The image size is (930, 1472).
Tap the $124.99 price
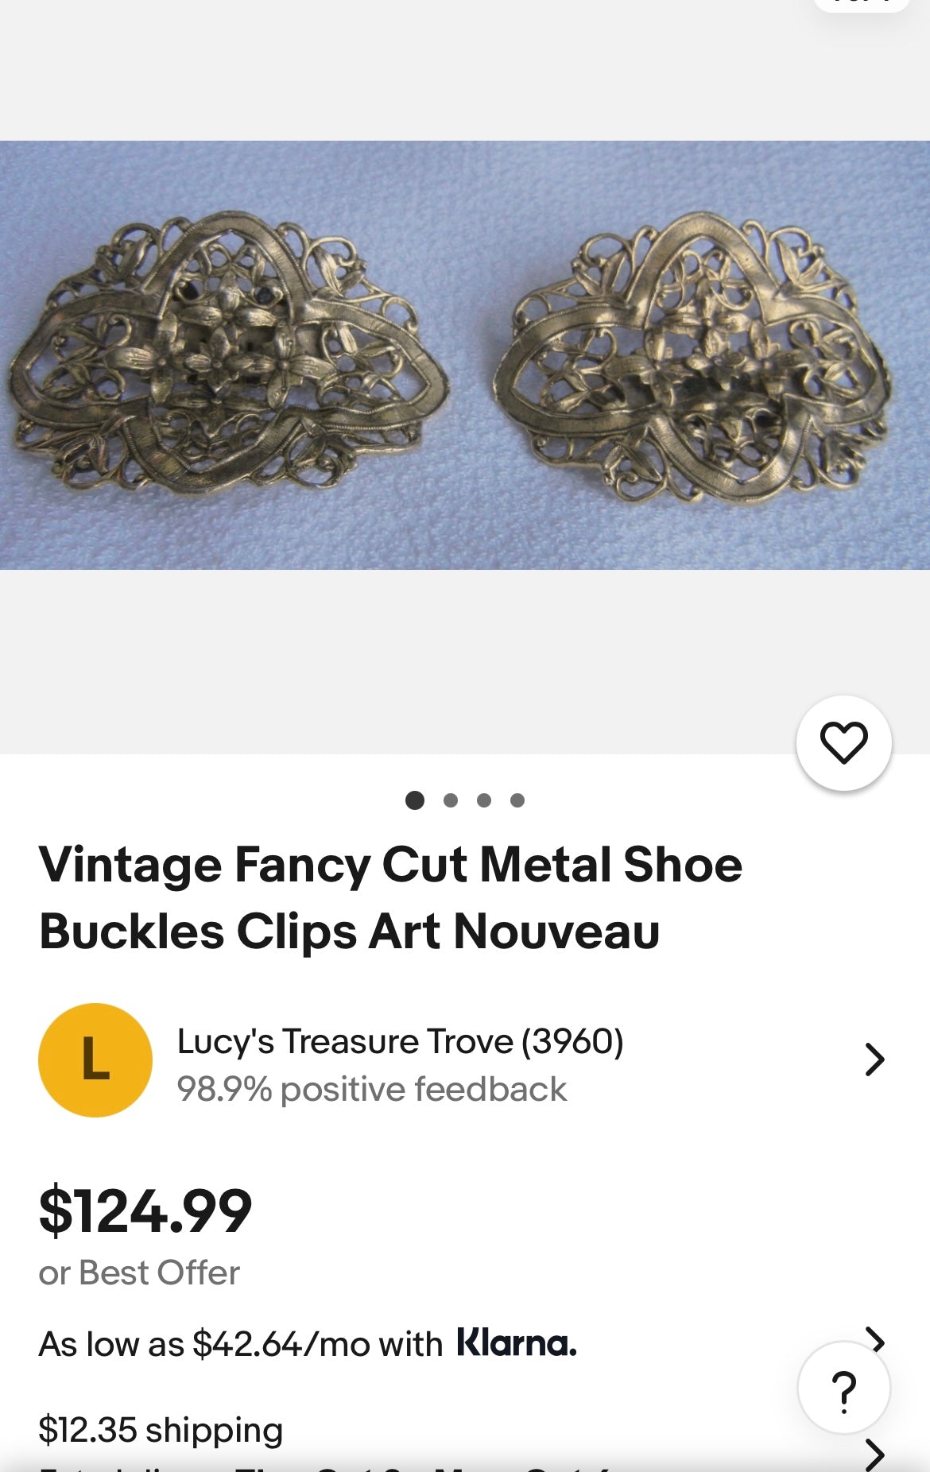145,1211
